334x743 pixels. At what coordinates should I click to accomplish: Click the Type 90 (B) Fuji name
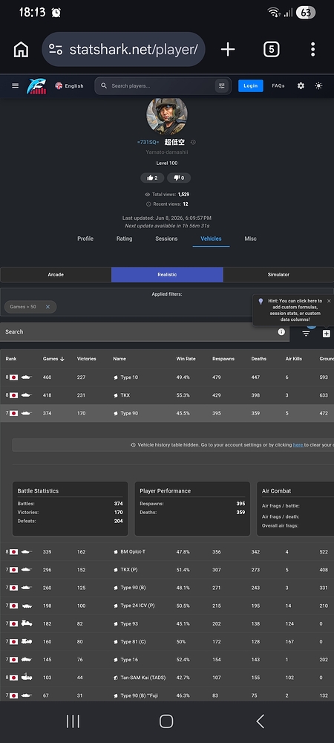tap(138, 695)
